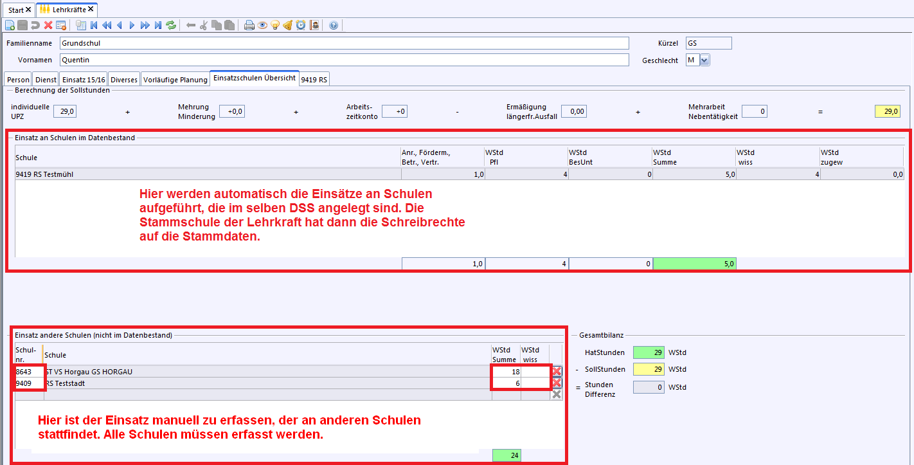This screenshot has width=914, height=465.
Task: Open the 9419 RS tab
Action: 314,80
